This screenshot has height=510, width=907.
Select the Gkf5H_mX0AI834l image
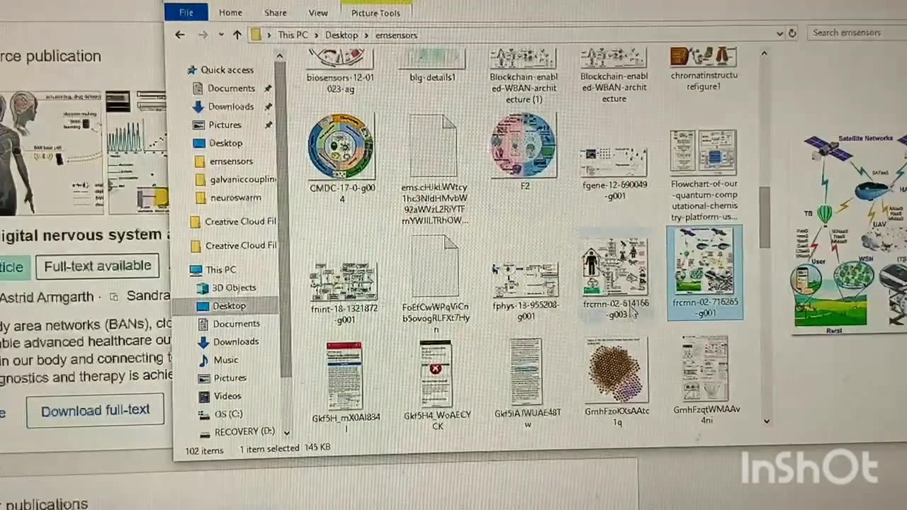coord(345,387)
